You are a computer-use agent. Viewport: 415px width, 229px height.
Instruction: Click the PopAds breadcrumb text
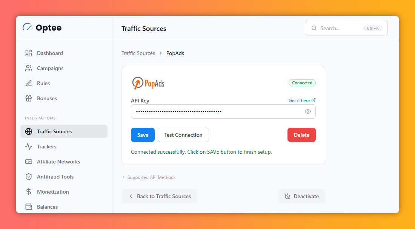pos(175,53)
